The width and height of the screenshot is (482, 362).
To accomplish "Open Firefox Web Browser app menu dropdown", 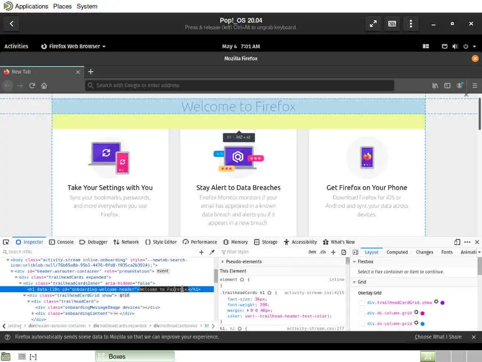I will [73, 46].
